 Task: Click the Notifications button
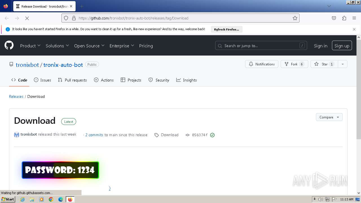(x=262, y=64)
